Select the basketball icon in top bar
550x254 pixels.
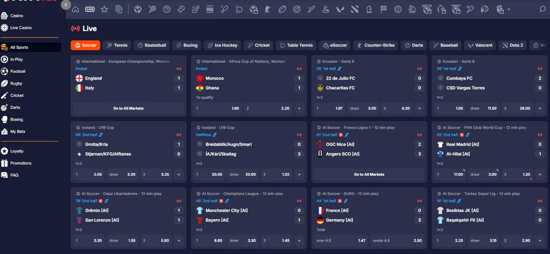167,9
